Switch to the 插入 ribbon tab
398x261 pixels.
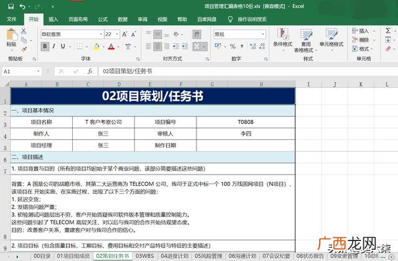53,19
